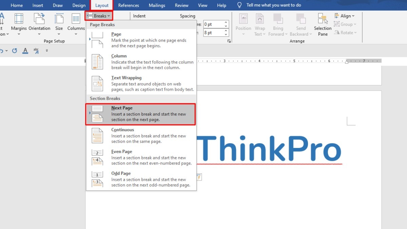The image size is (407, 229).
Task: Click the lightbulb Tell Me icon
Action: point(239,5)
